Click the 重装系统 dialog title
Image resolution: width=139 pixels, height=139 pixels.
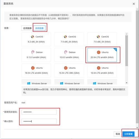8,4
